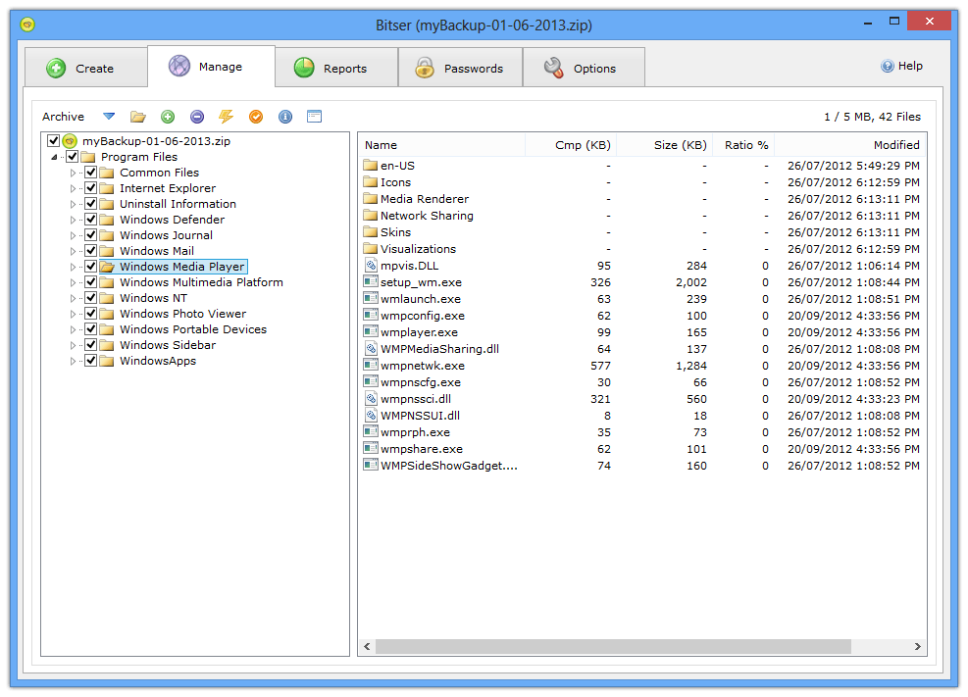Select the Manage tab

coord(211,66)
